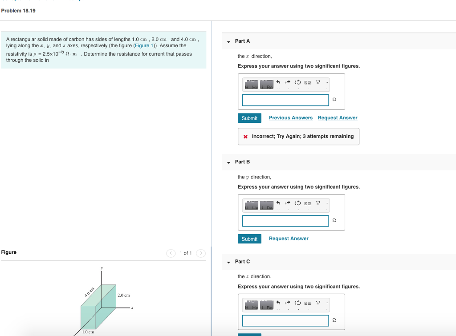Click the Part C answer input field
The image size is (456, 336).
click(285, 320)
